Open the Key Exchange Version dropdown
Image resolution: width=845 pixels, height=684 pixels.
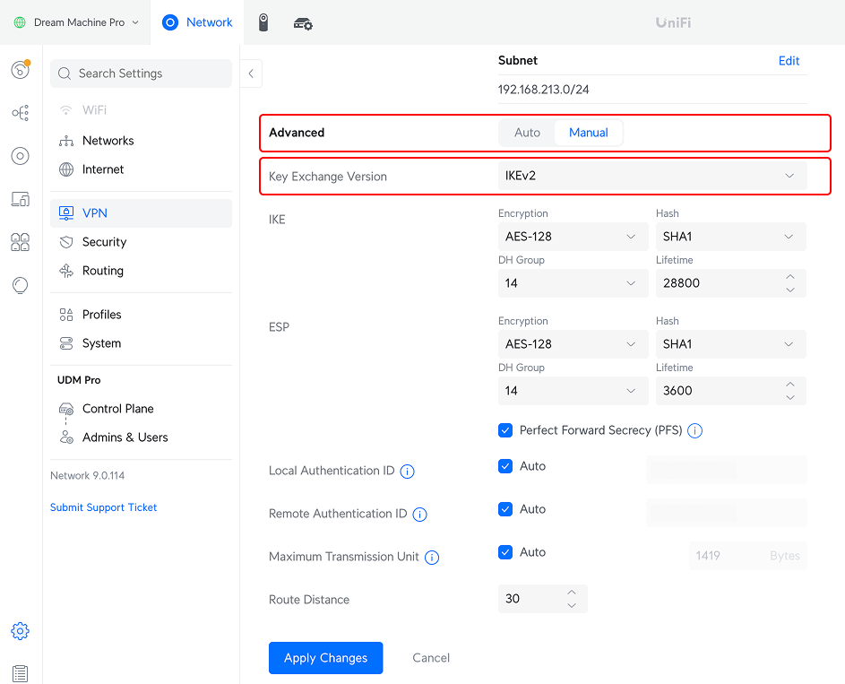point(652,176)
